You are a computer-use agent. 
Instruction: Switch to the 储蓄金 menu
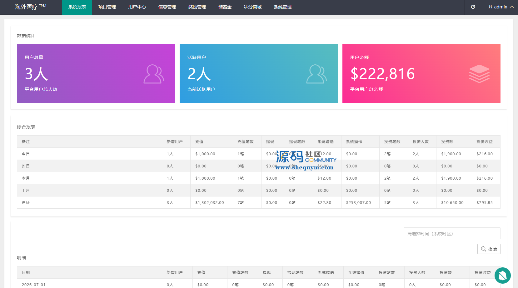point(225,7)
